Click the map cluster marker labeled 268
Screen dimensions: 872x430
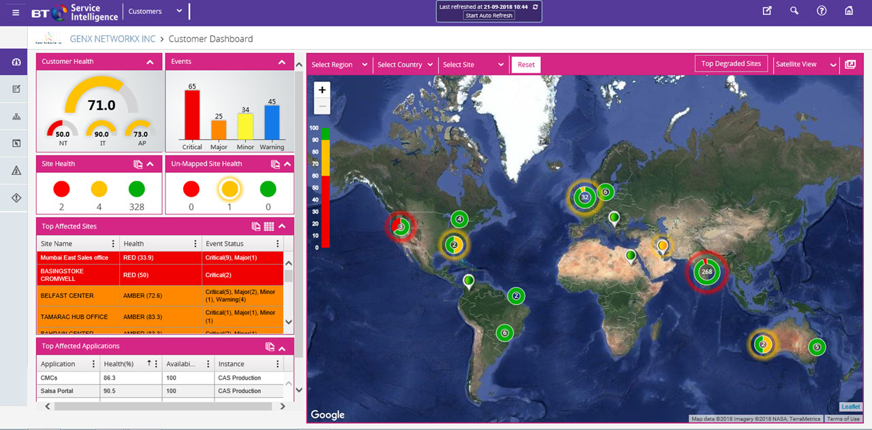pyautogui.click(x=706, y=271)
